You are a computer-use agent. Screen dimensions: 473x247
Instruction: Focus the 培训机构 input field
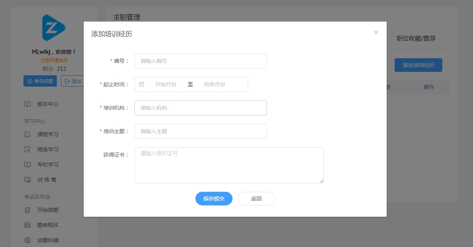(201, 108)
